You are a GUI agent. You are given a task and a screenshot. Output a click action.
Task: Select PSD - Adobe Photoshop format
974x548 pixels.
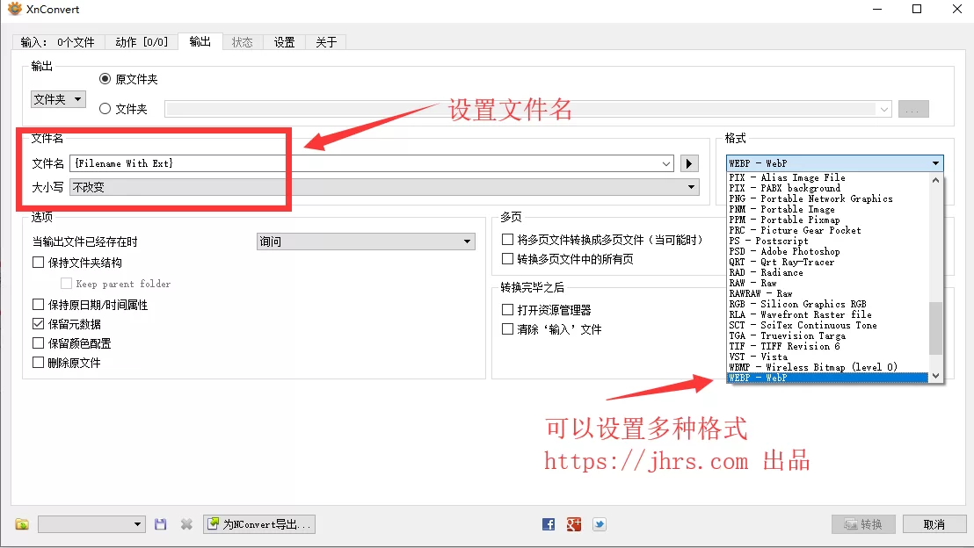point(828,251)
